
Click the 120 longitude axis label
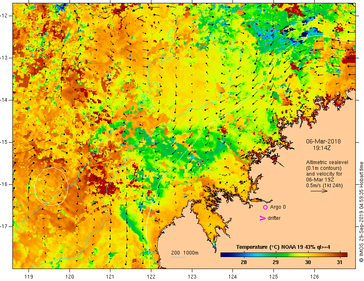[69, 276]
